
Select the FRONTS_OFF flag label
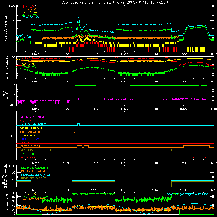(x=28, y=154)
